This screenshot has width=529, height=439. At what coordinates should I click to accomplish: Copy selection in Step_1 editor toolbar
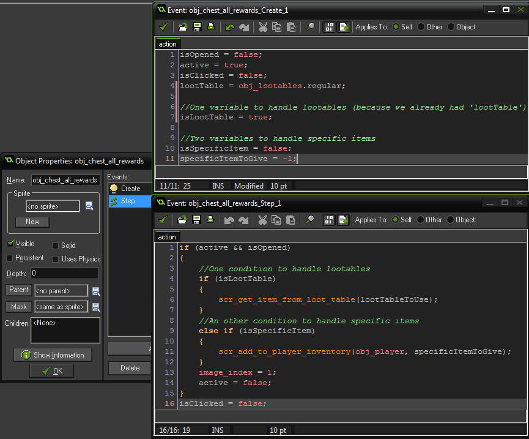pyautogui.click(x=276, y=220)
